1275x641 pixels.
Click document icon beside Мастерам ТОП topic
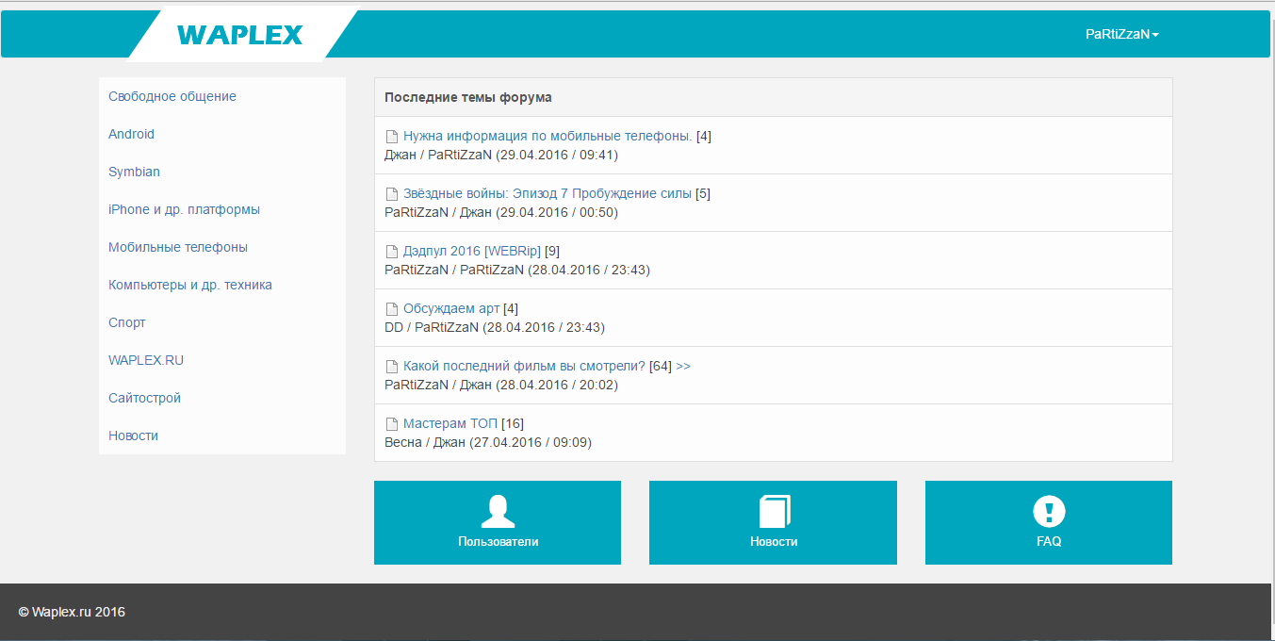392,424
